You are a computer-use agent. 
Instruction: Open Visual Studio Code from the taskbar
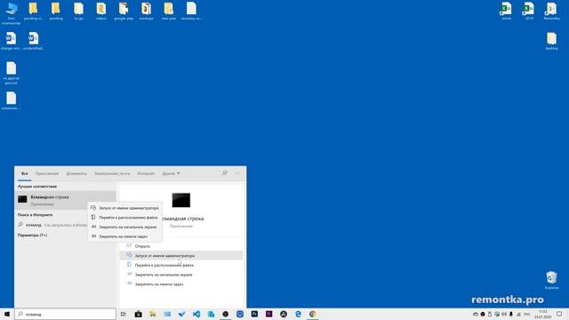[x=196, y=314]
